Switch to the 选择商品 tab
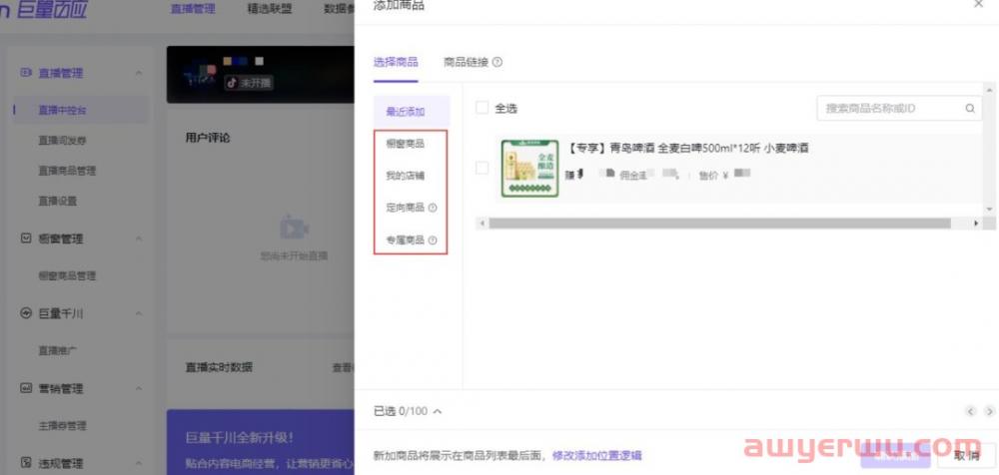Screen dimensions: 999x475 point(396,63)
